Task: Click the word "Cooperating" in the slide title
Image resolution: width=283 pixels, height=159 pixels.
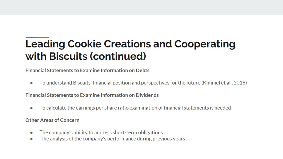Action: (x=205, y=44)
